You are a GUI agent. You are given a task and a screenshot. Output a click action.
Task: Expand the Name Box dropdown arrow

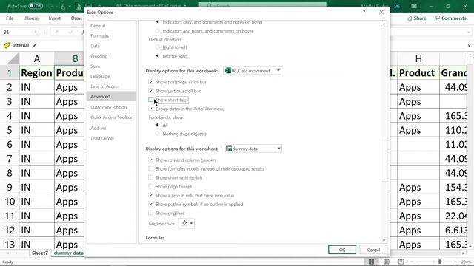[36, 32]
